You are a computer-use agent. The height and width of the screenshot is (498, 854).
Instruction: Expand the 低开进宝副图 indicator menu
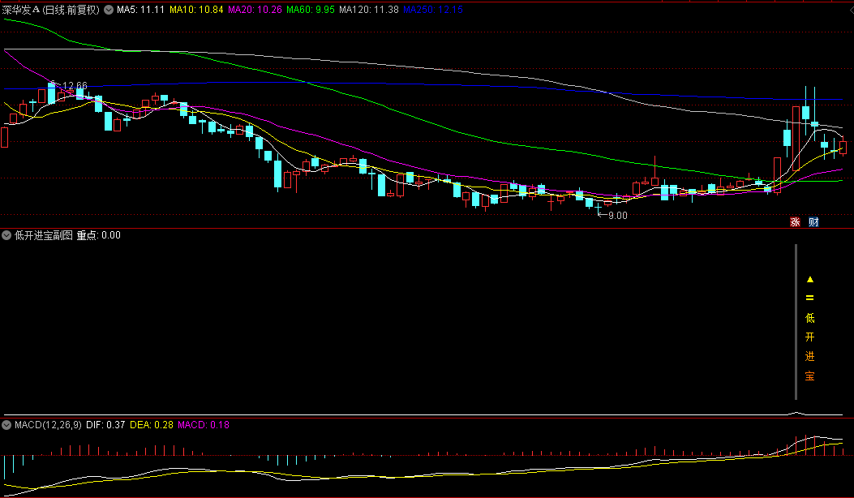click(x=6, y=235)
